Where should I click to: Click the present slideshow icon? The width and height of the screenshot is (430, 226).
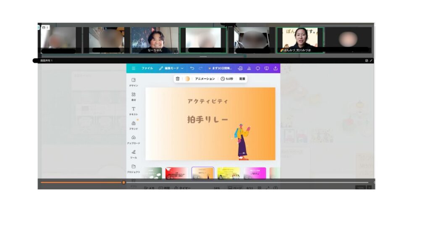point(267,68)
